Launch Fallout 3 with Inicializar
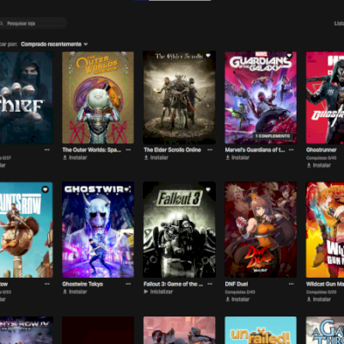The height and width of the screenshot is (344, 344). coord(158,292)
